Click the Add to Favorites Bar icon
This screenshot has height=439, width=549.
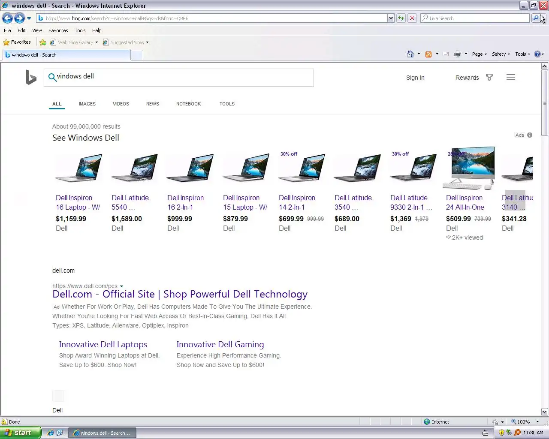pyautogui.click(x=43, y=42)
